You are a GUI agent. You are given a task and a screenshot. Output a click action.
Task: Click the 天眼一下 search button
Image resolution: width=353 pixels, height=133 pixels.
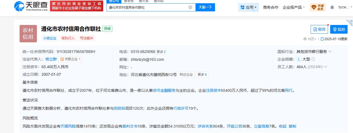pyautogui.click(x=205, y=7)
